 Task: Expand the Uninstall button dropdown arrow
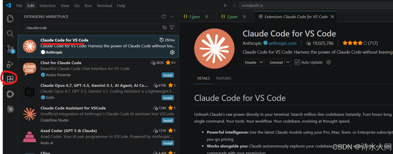(288, 62)
